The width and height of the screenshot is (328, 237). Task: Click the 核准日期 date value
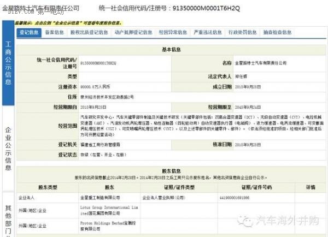point(248,145)
